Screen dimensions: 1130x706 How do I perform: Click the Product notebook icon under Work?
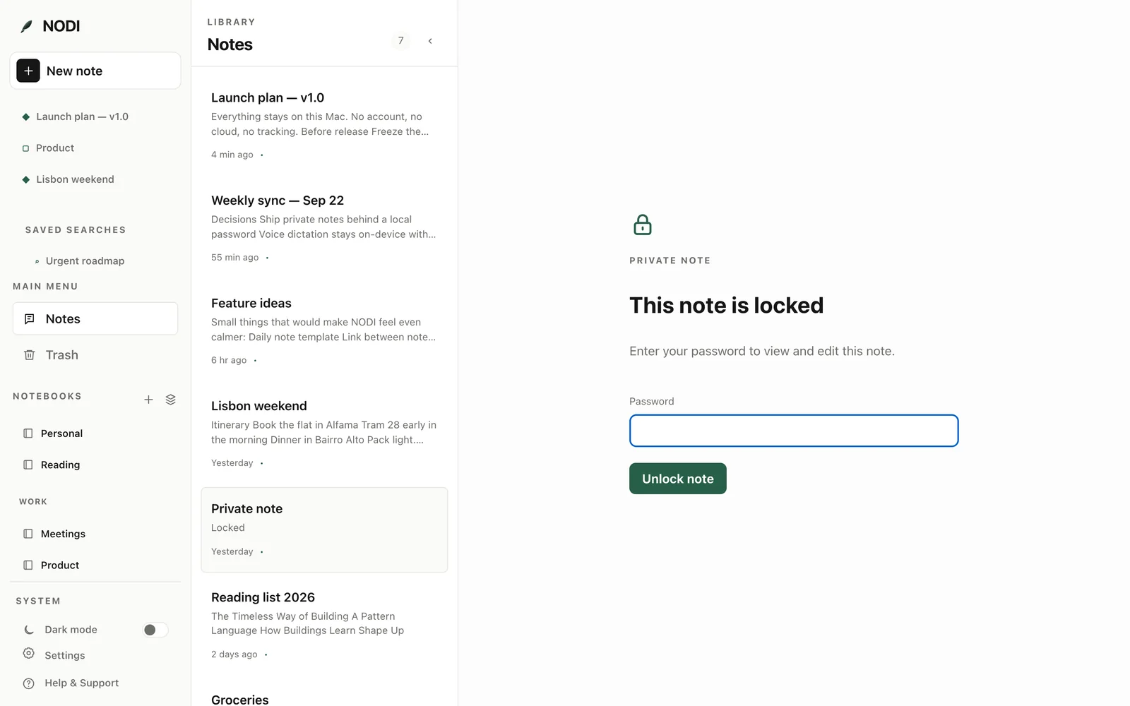[28, 565]
